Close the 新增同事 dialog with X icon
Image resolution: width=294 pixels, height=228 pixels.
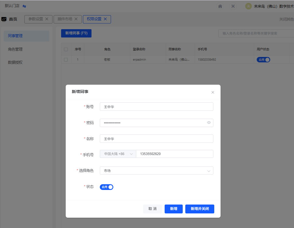(213, 92)
